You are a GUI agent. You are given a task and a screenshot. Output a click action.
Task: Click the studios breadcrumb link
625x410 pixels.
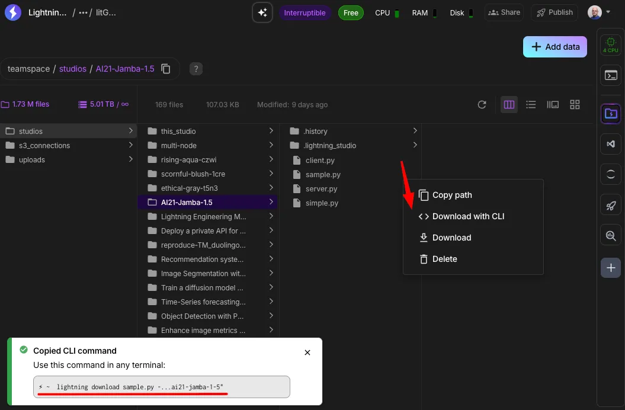(x=72, y=69)
